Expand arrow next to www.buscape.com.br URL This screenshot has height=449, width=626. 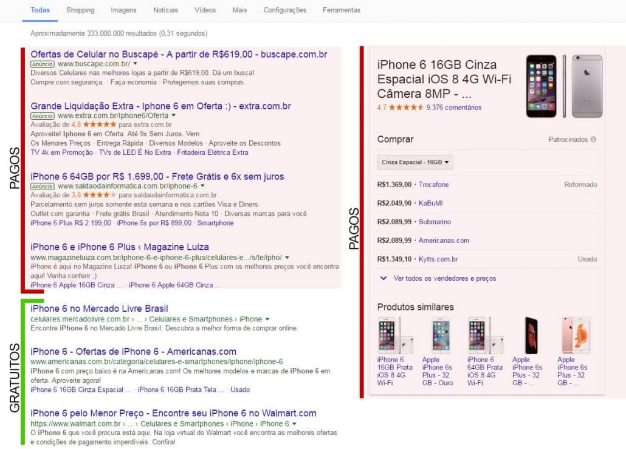[x=136, y=63]
